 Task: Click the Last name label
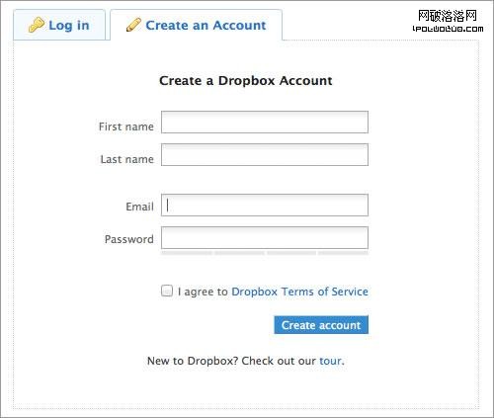pyautogui.click(x=126, y=159)
